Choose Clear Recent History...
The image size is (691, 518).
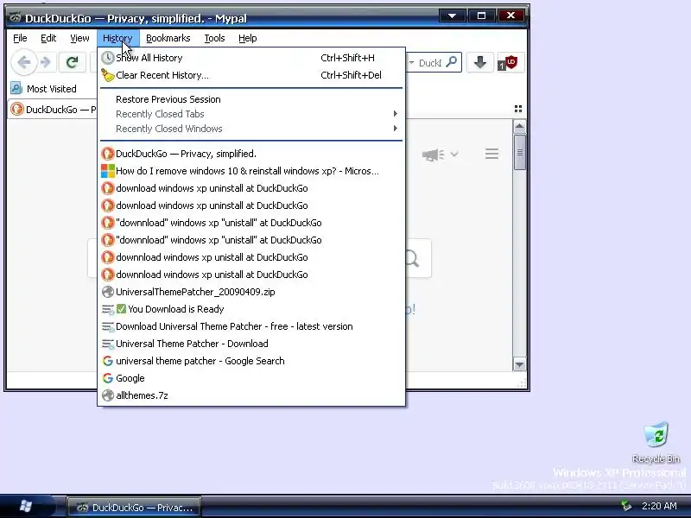click(x=251, y=75)
